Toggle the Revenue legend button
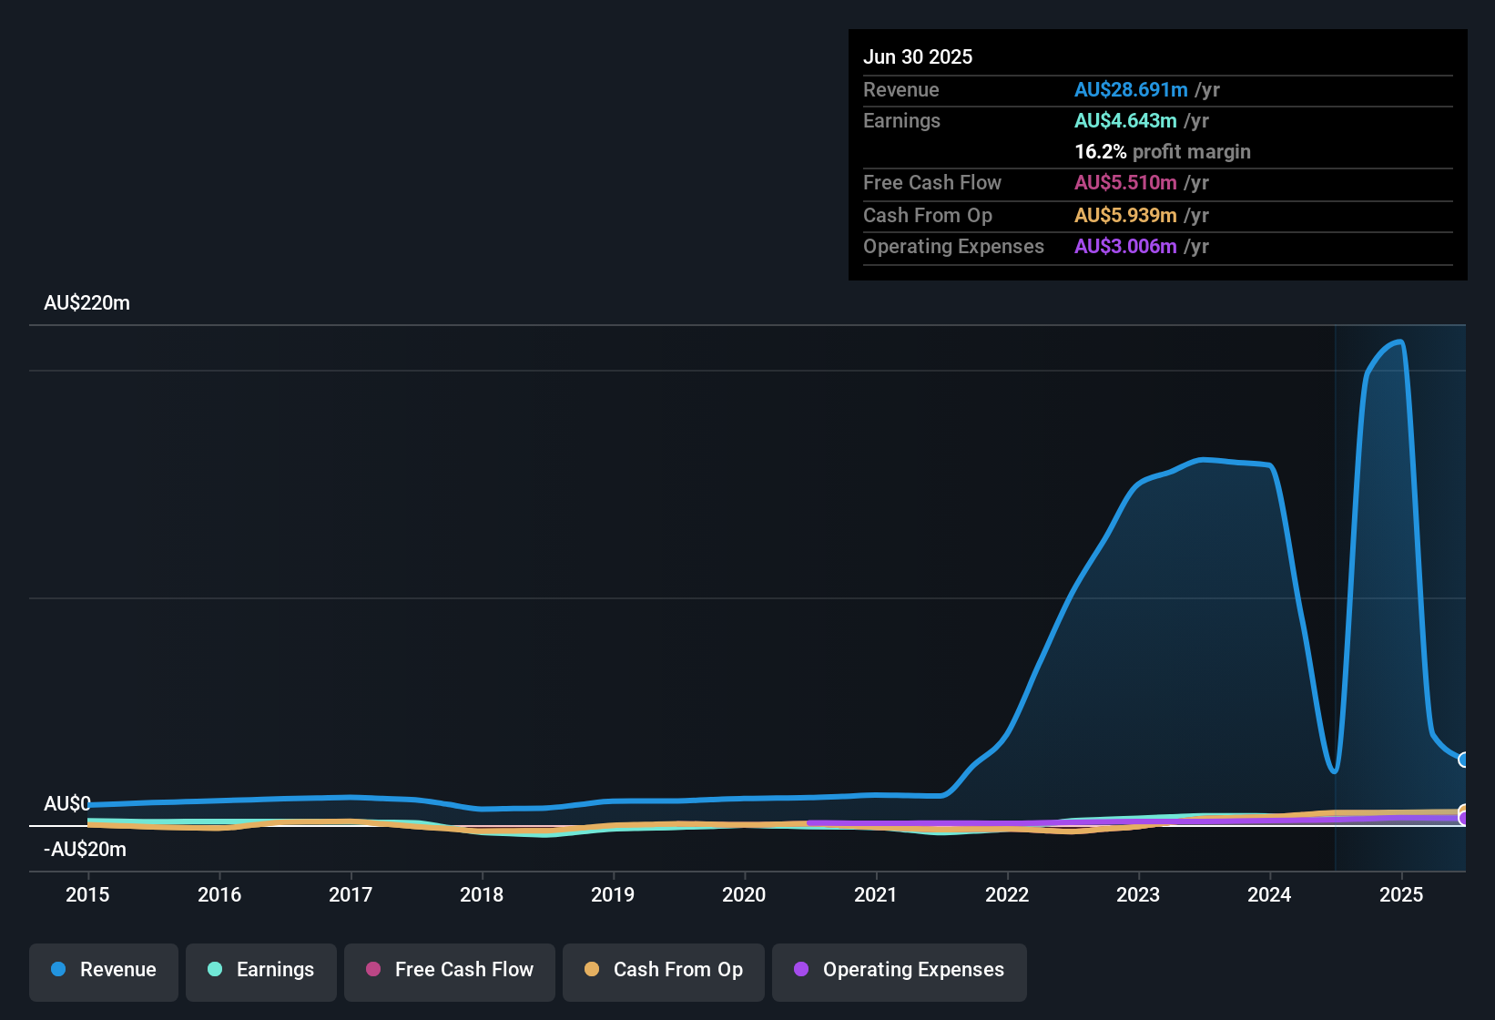Viewport: 1495px width, 1020px height. [x=104, y=971]
